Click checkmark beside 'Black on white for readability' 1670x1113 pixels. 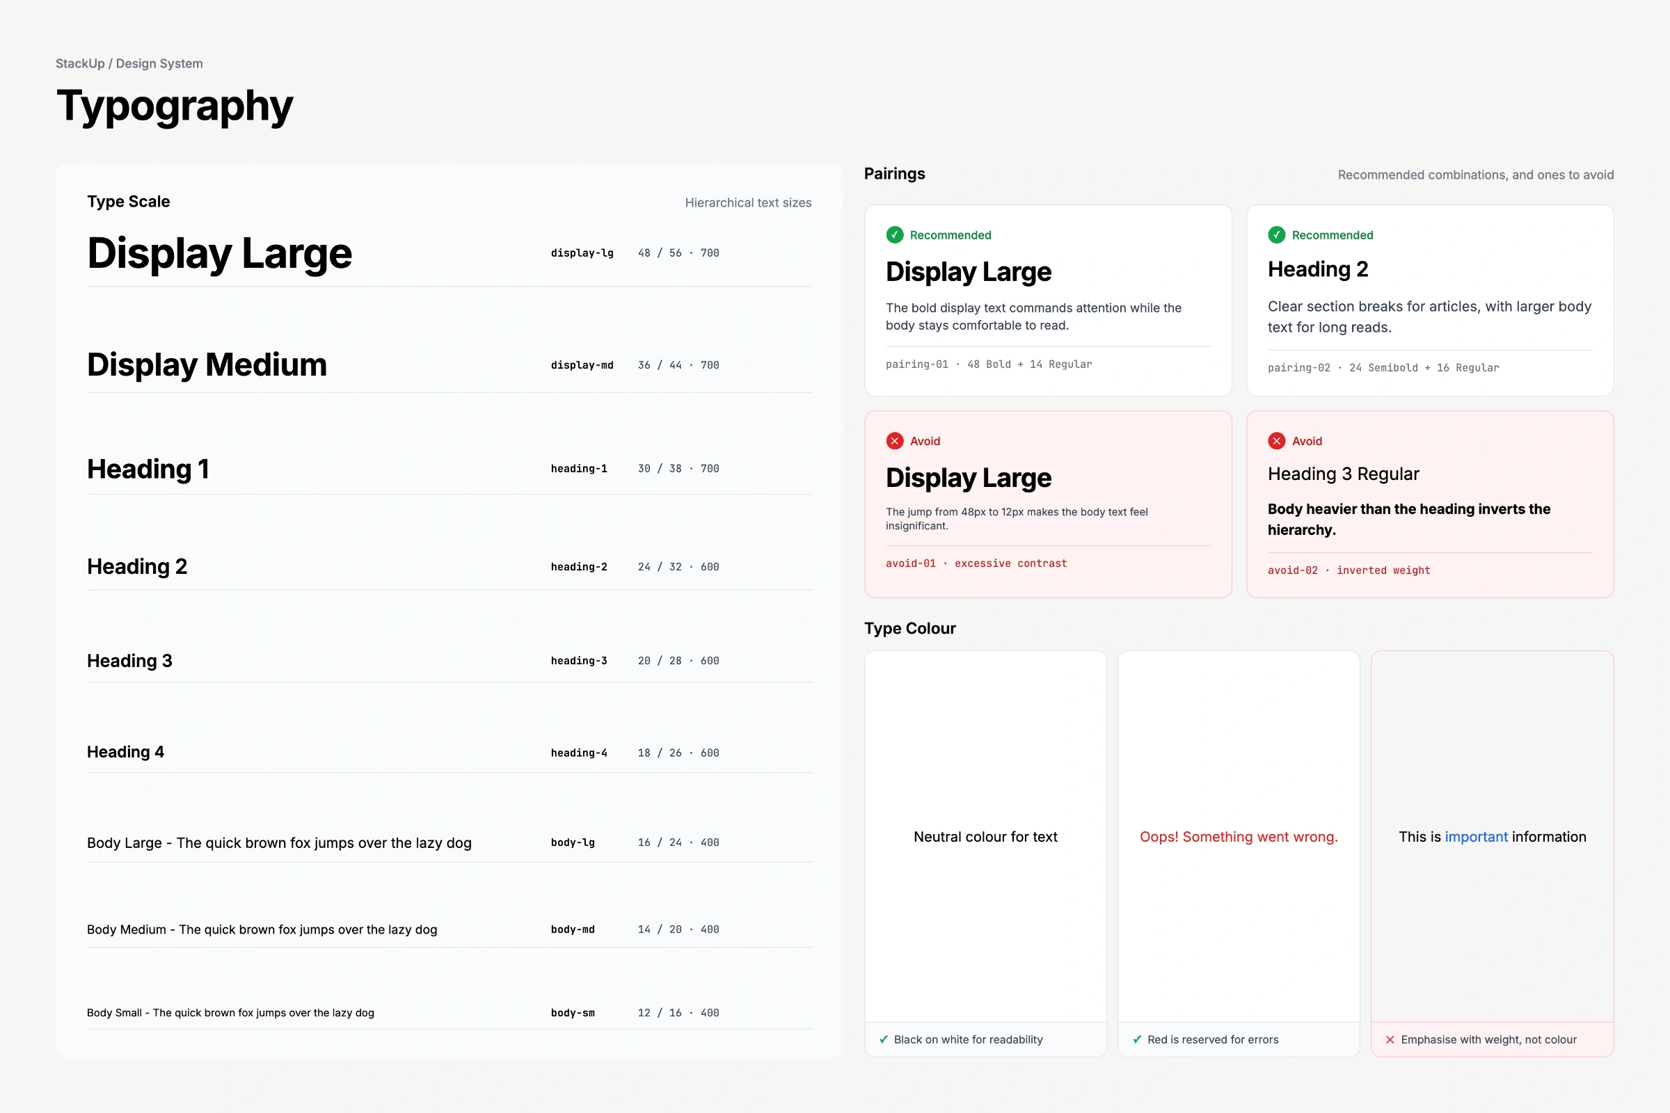pos(884,1039)
